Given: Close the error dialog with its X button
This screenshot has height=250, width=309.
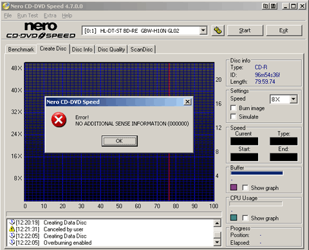Looking at the screenshot, I should (x=187, y=102).
